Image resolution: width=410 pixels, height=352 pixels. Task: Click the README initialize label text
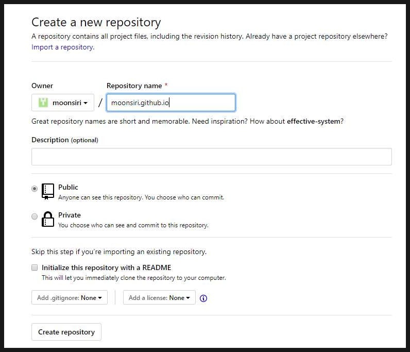tap(107, 267)
